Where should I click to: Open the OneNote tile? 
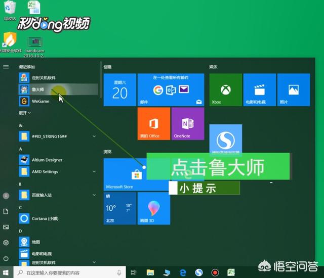[187, 123]
